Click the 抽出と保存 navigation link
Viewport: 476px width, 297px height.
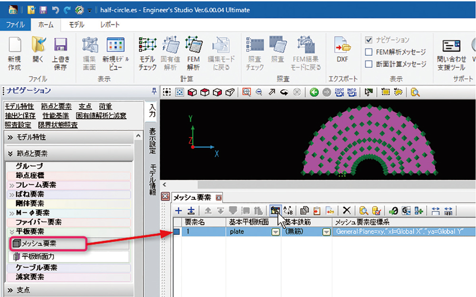pyautogui.click(x=20, y=116)
